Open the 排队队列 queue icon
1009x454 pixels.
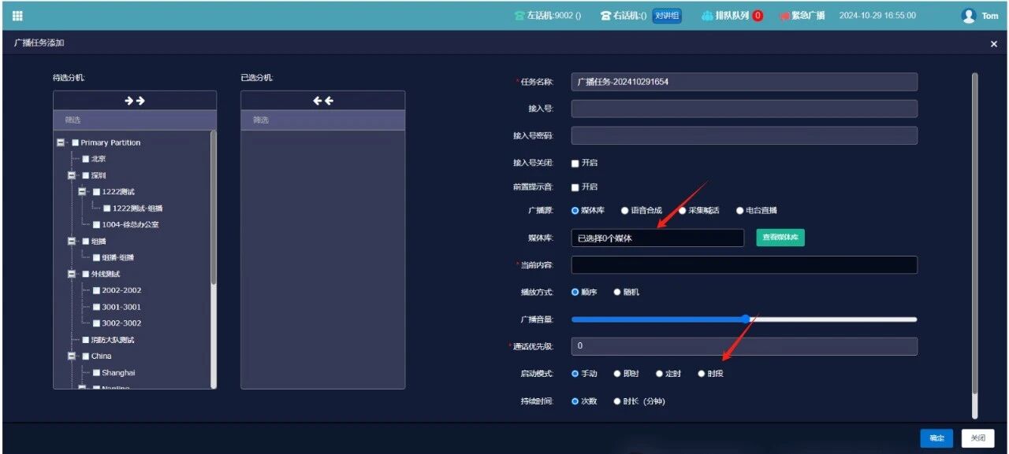pos(707,16)
